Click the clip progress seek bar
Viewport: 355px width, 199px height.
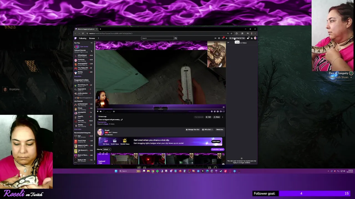click(x=160, y=109)
